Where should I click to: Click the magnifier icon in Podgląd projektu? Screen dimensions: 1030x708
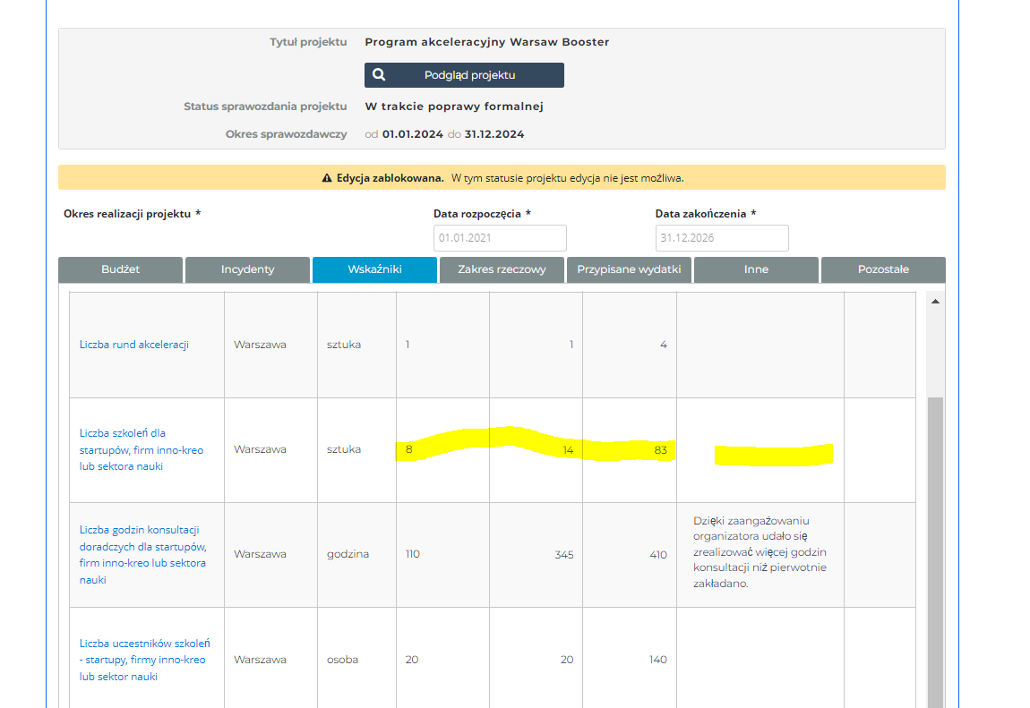(379, 75)
